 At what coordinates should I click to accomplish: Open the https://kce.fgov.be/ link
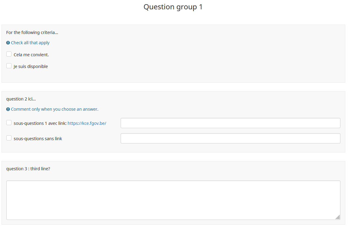coord(87,123)
